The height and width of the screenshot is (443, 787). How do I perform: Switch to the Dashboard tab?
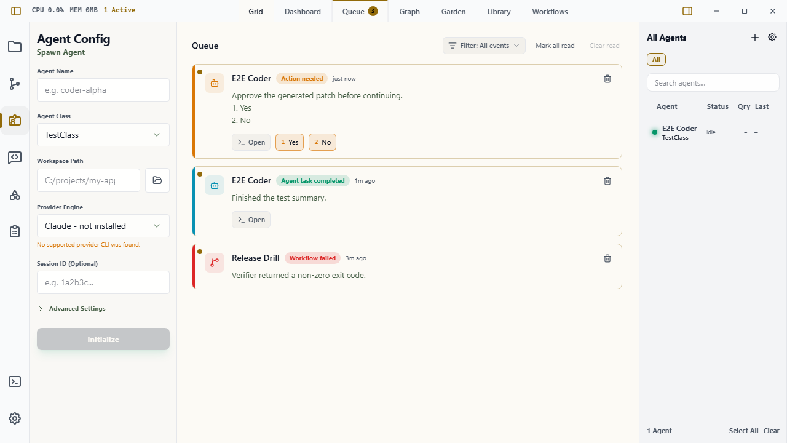click(x=303, y=12)
